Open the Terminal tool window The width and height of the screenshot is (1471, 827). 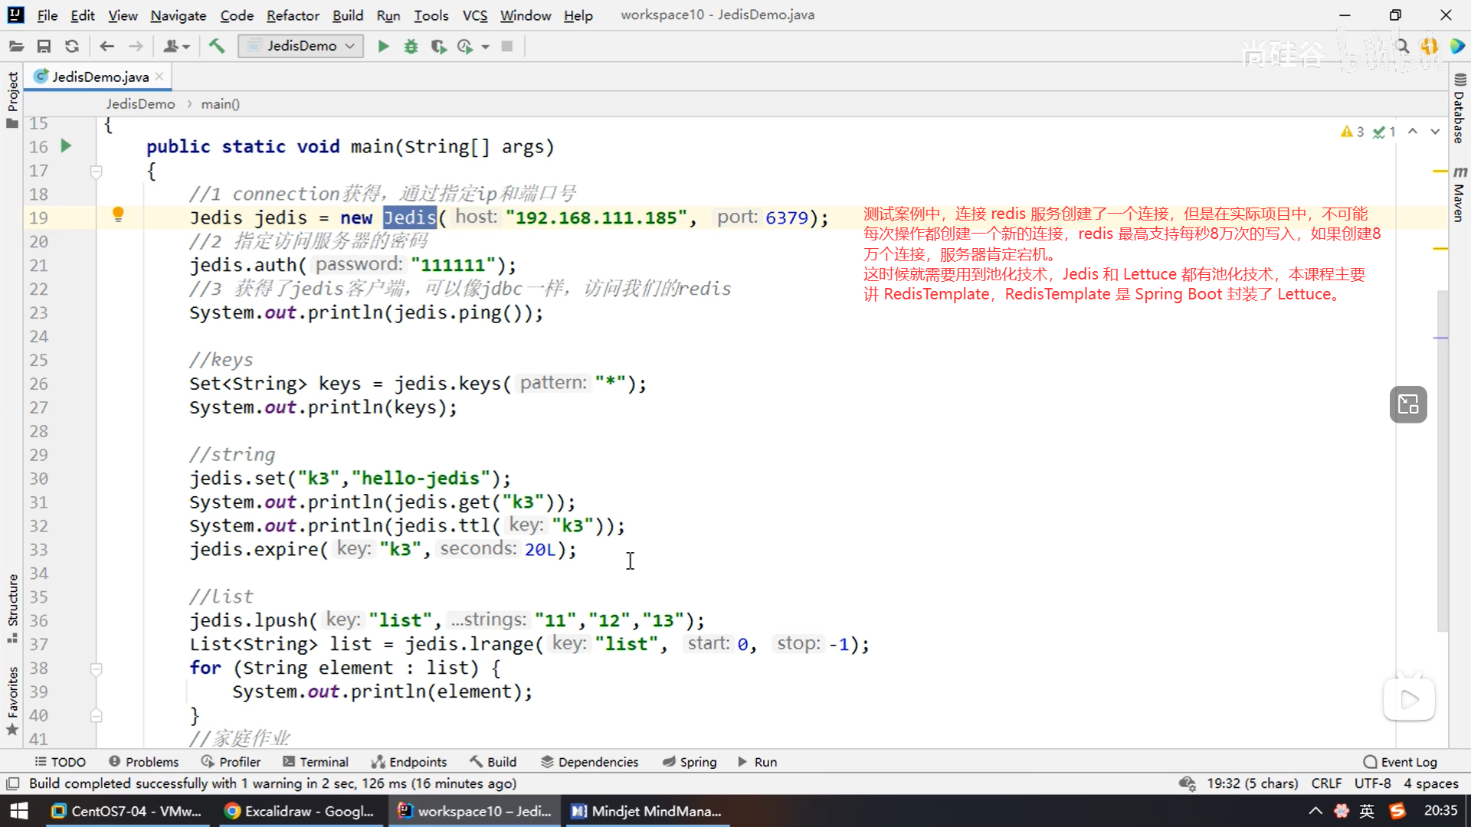316,762
